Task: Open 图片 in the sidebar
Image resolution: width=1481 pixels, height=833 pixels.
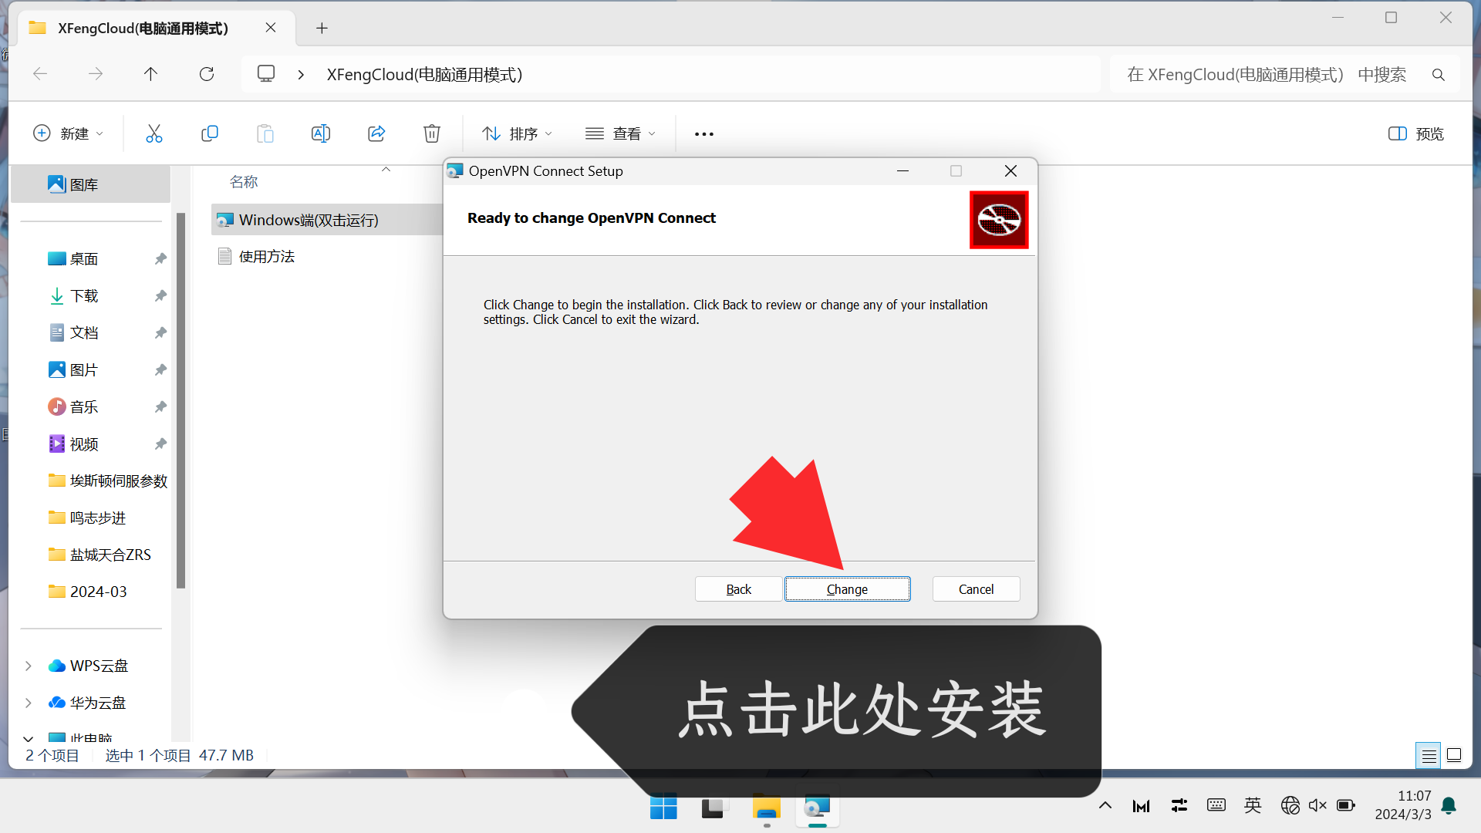Action: tap(83, 369)
